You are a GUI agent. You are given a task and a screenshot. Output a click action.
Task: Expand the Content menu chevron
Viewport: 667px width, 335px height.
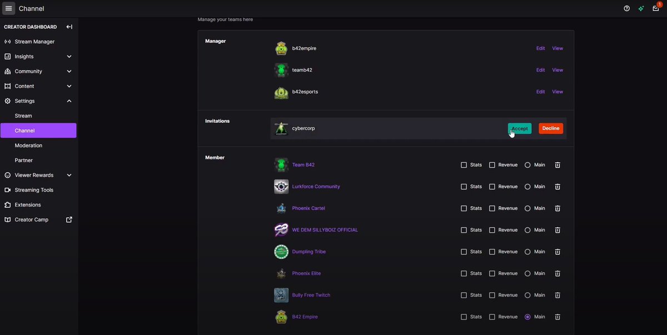click(69, 86)
